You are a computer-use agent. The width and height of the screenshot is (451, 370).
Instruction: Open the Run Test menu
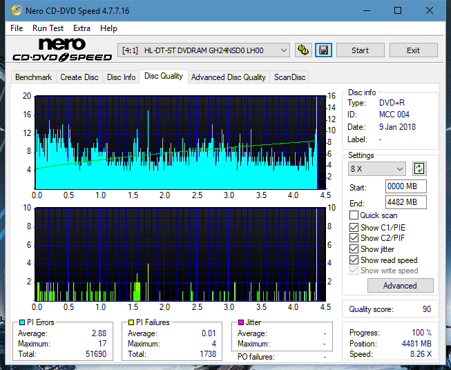tap(48, 28)
